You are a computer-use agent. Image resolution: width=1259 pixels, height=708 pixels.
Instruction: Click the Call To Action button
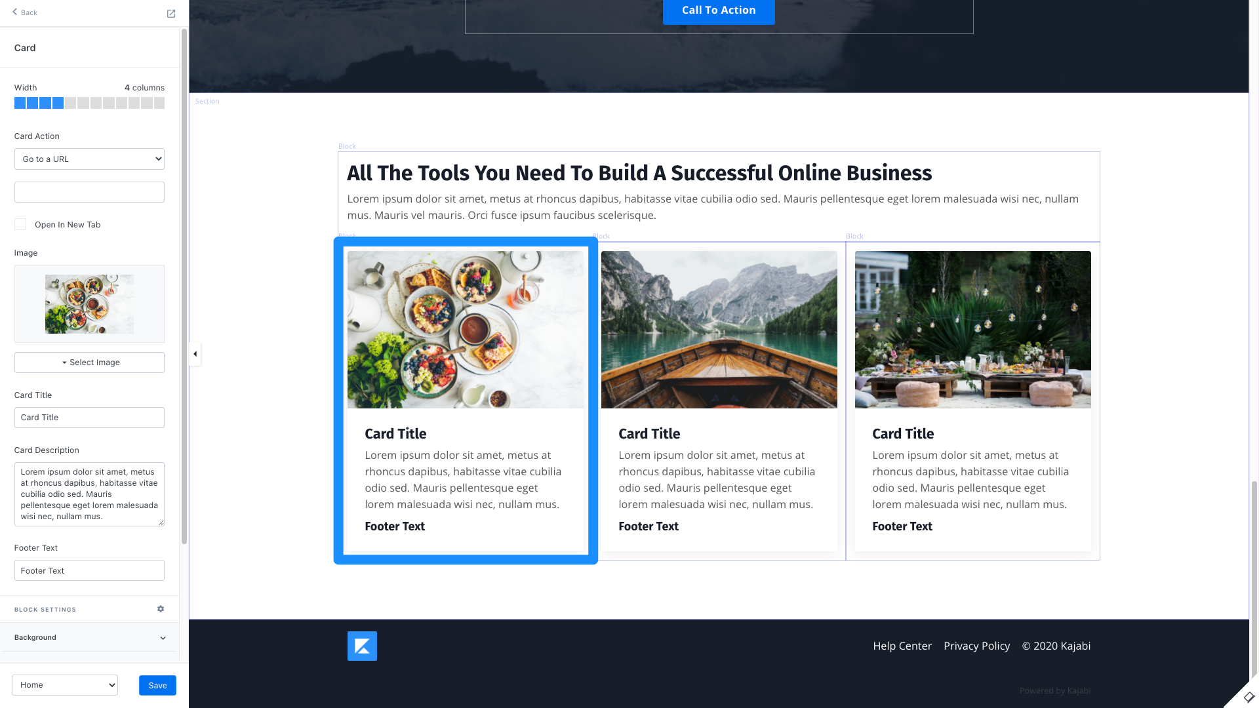[719, 10]
